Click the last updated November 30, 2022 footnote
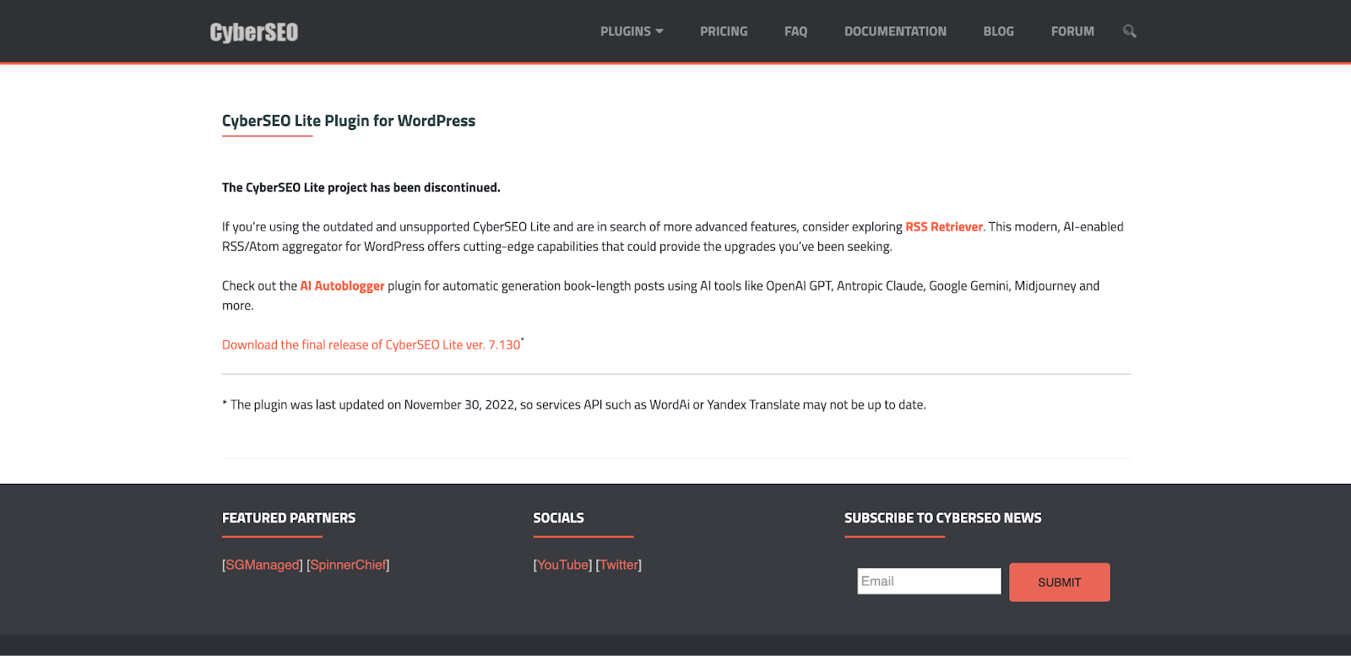This screenshot has height=656, width=1351. click(574, 404)
